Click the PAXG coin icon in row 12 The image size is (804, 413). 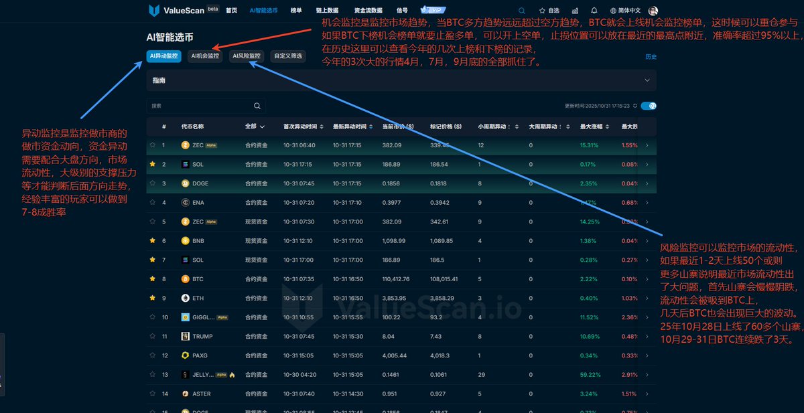pyautogui.click(x=186, y=355)
